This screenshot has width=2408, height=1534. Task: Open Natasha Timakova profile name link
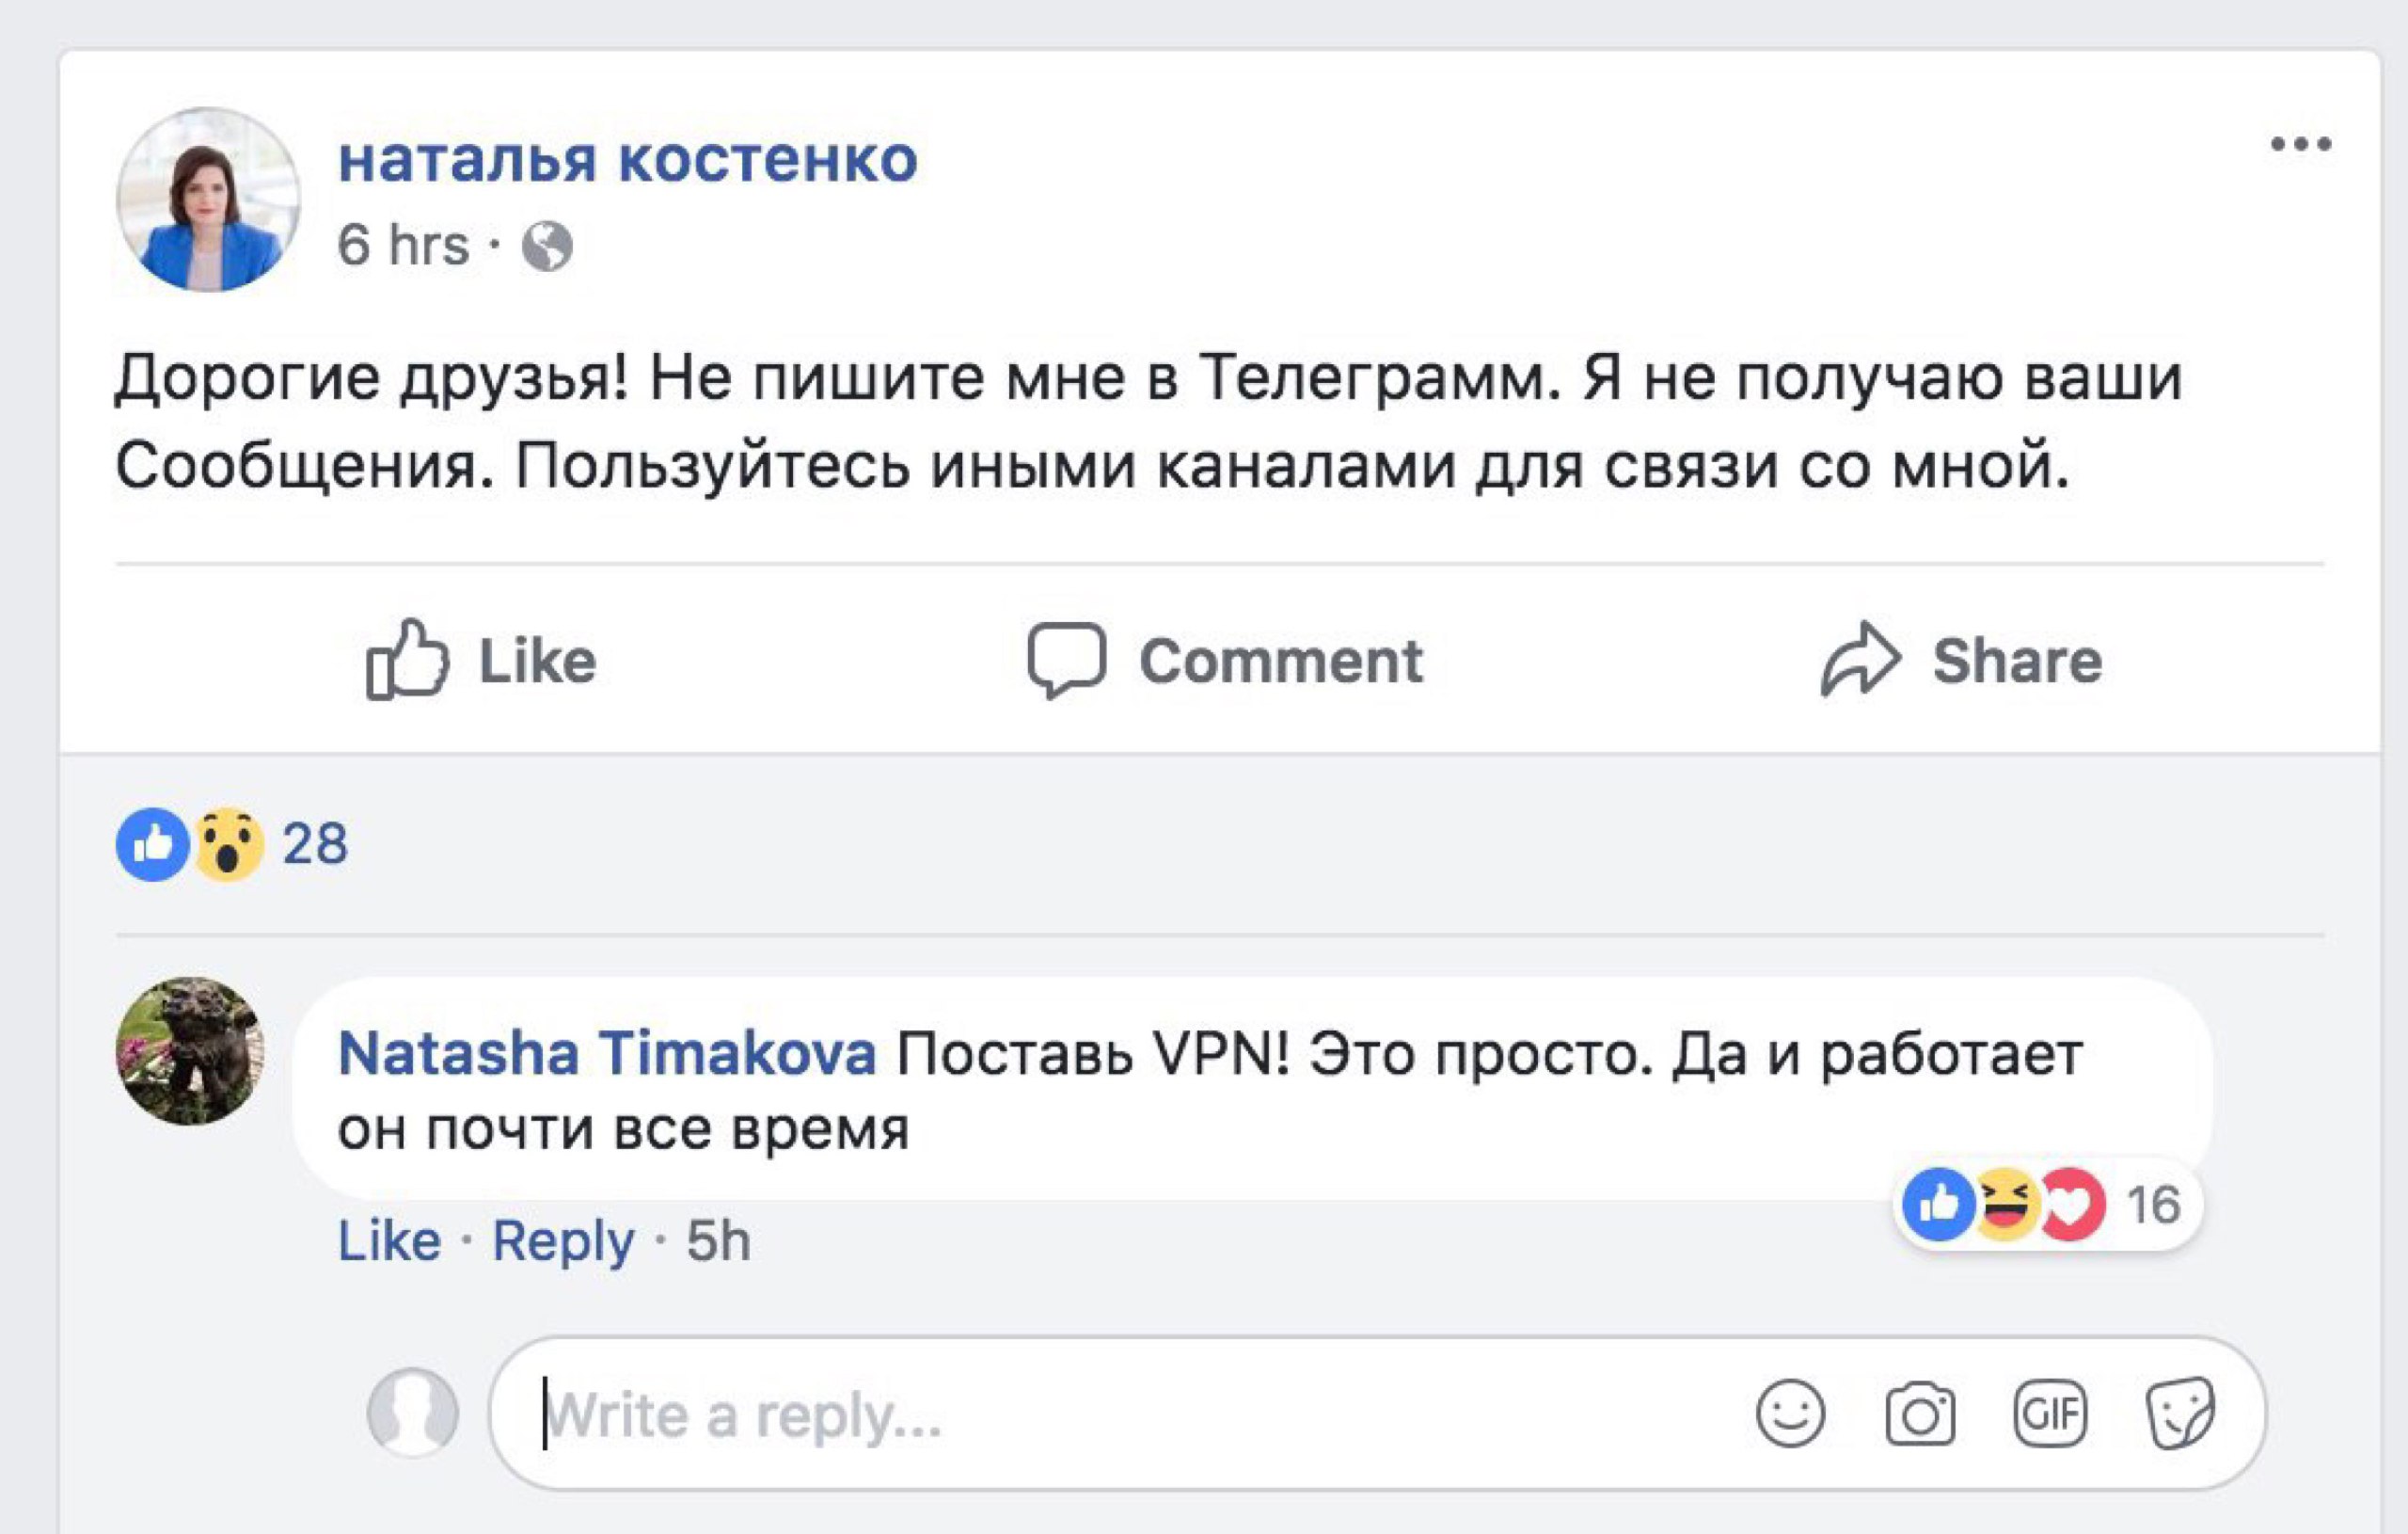point(607,1054)
